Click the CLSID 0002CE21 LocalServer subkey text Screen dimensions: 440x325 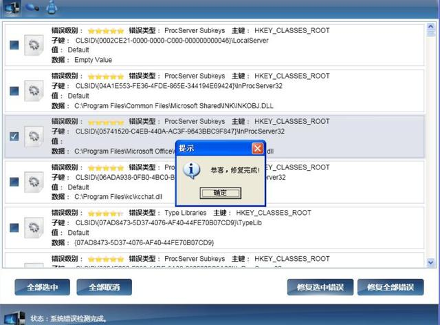[x=172, y=41]
